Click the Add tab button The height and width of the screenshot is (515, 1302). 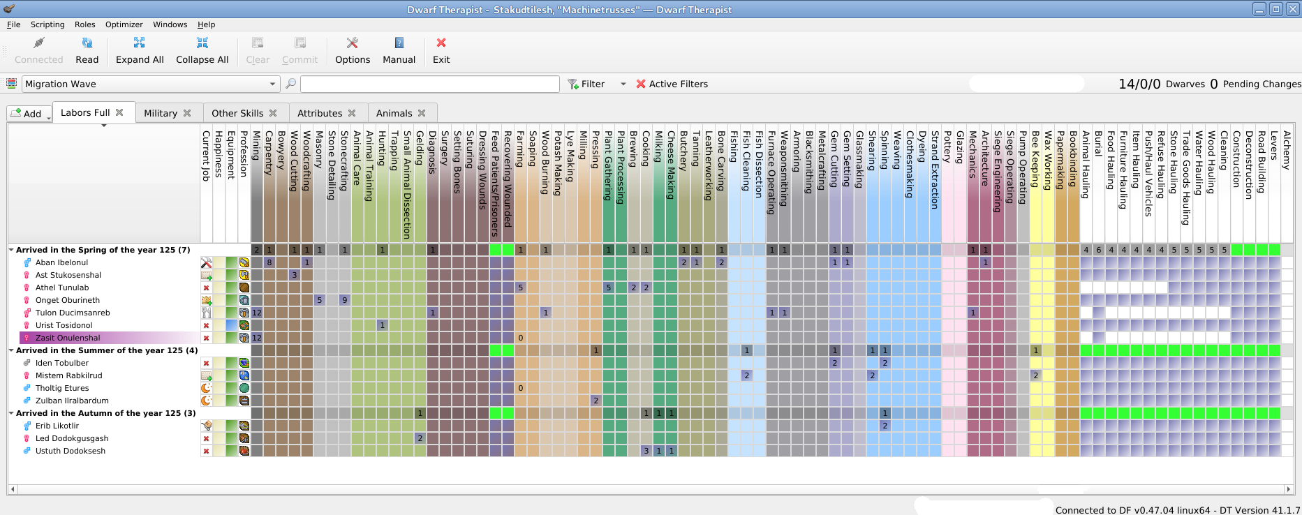click(29, 114)
